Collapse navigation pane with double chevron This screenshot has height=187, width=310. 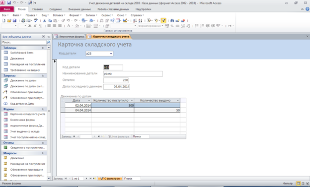coord(49,37)
